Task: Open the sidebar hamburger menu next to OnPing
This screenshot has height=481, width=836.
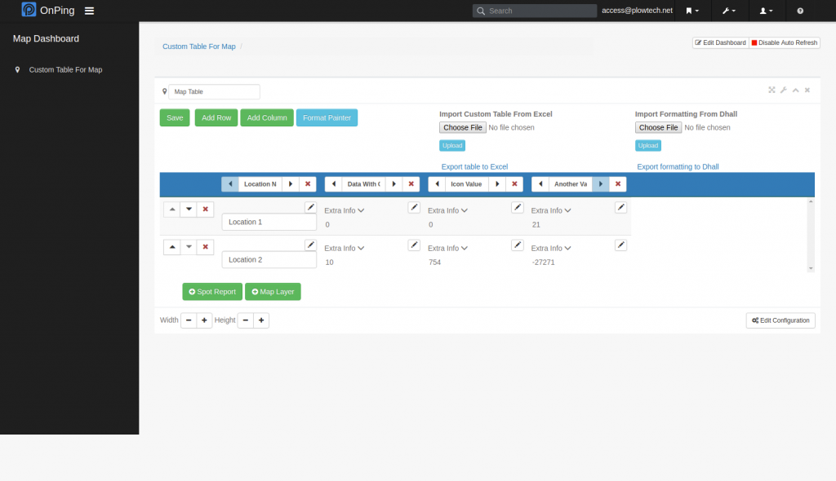Action: (x=89, y=11)
